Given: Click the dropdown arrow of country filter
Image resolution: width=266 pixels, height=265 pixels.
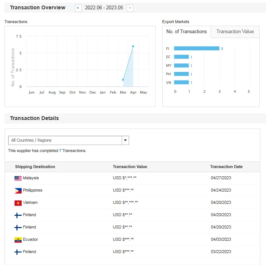Looking at the screenshot, I should 125,140.
